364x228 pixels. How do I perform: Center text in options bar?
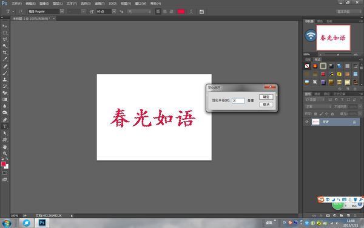(x=165, y=12)
